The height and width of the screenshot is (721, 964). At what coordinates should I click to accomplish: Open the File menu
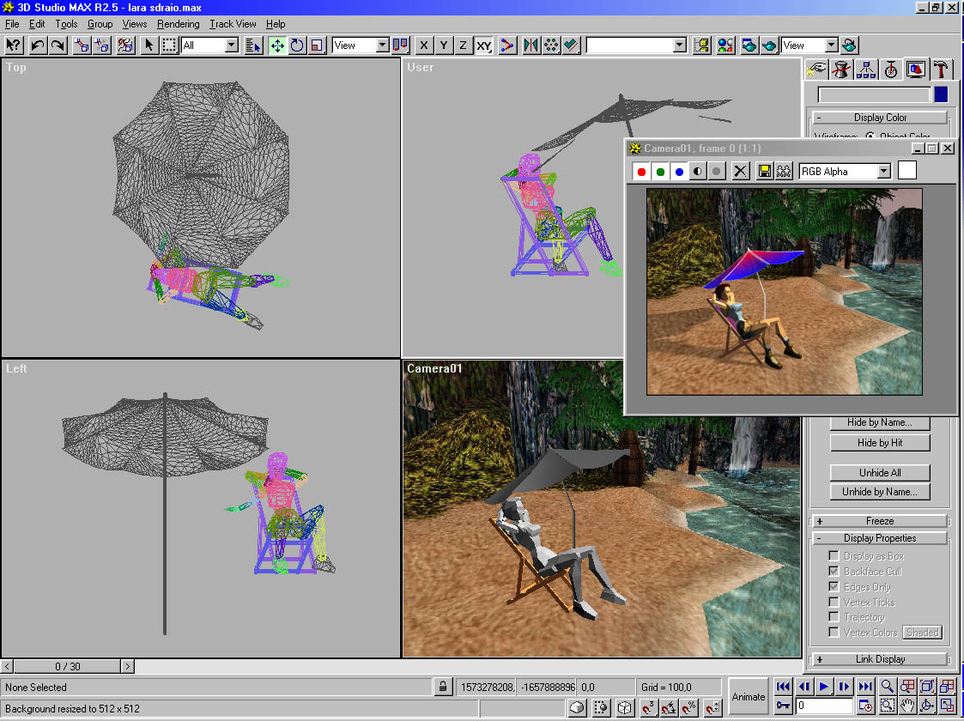click(x=12, y=24)
